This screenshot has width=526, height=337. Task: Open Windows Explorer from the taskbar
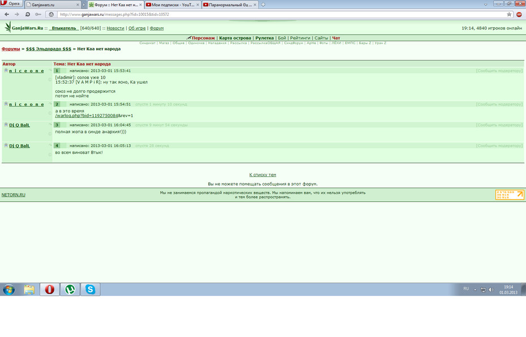click(x=29, y=290)
